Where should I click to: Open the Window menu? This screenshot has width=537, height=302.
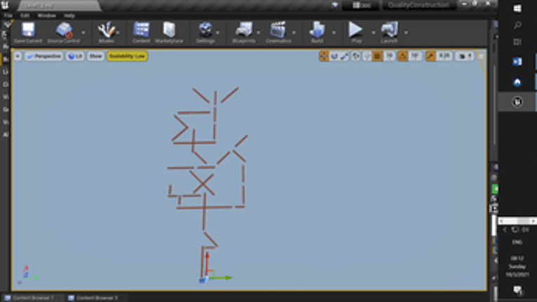click(x=46, y=15)
